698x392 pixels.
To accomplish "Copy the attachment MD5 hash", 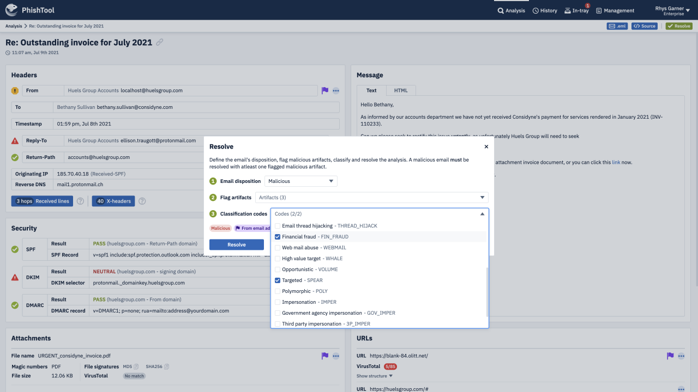I will 136,367.
